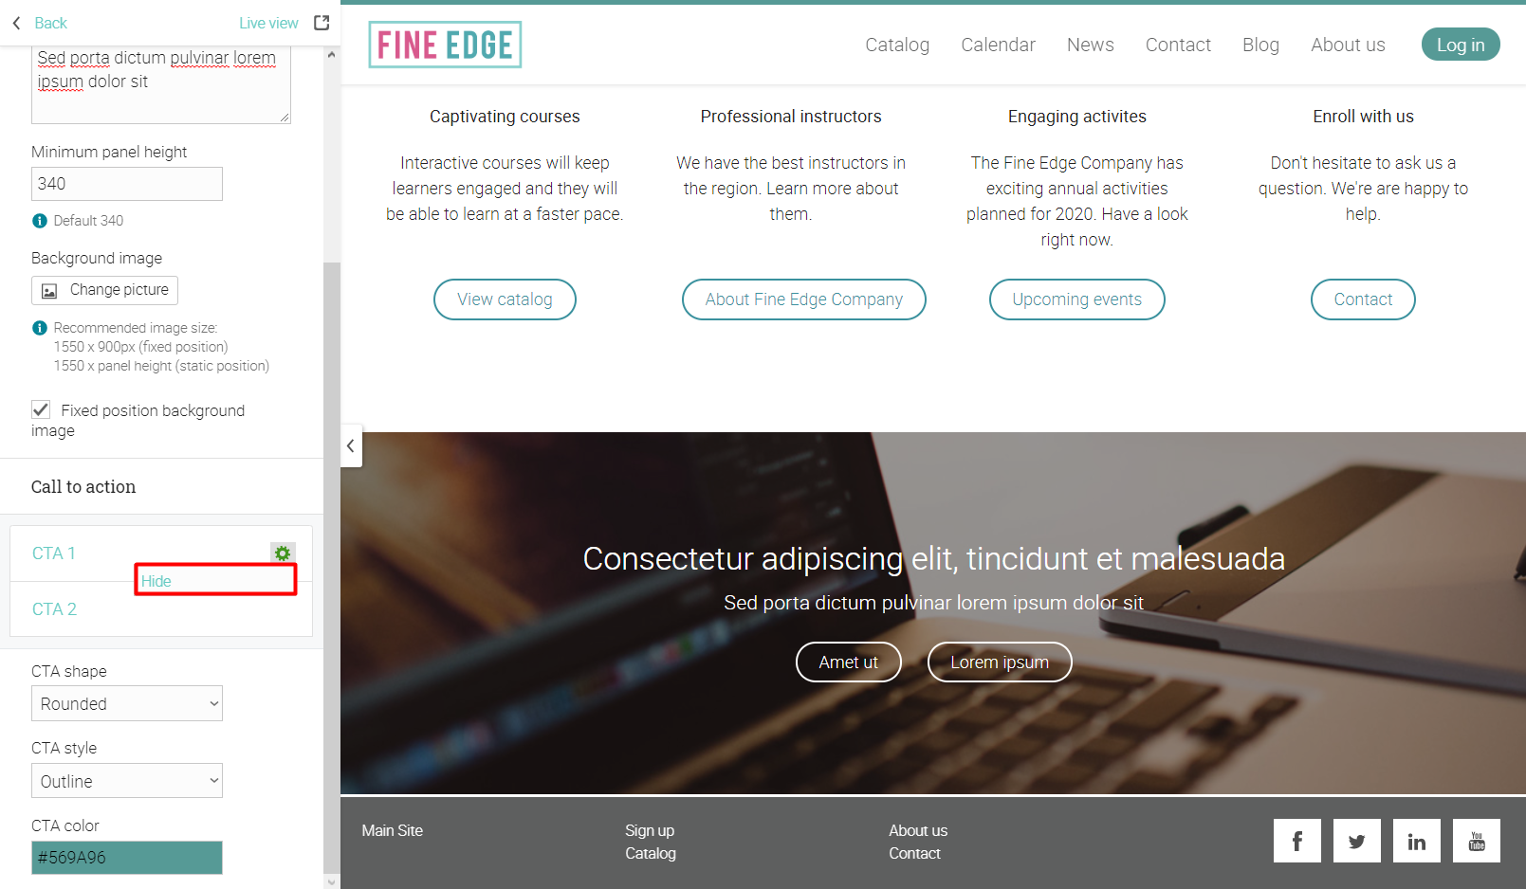Open the Calendar navigation item

point(998,45)
